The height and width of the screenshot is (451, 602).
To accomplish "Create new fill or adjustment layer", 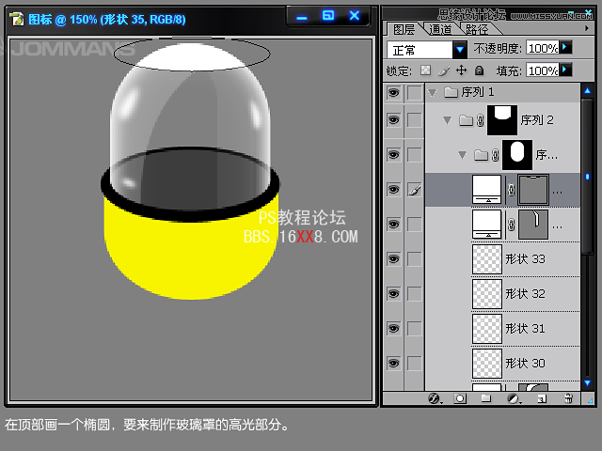I will (x=513, y=398).
